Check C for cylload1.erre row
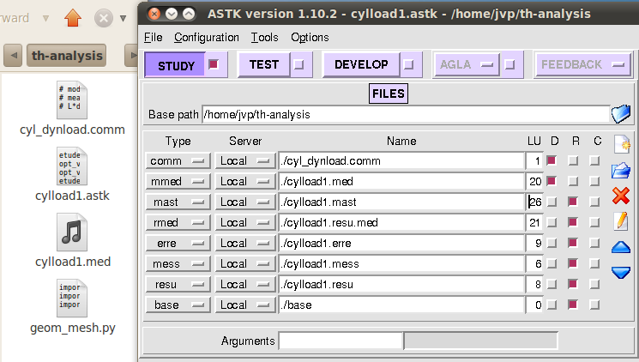Image resolution: width=639 pixels, height=362 pixels. pyautogui.click(x=594, y=243)
